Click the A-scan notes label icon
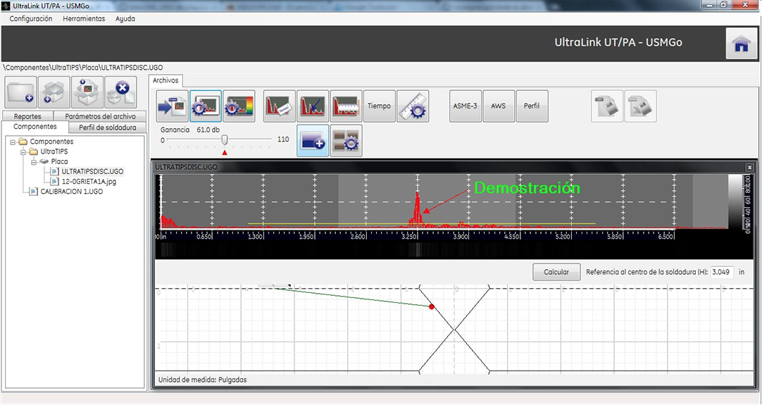The height and width of the screenshot is (405, 762). [x=280, y=106]
